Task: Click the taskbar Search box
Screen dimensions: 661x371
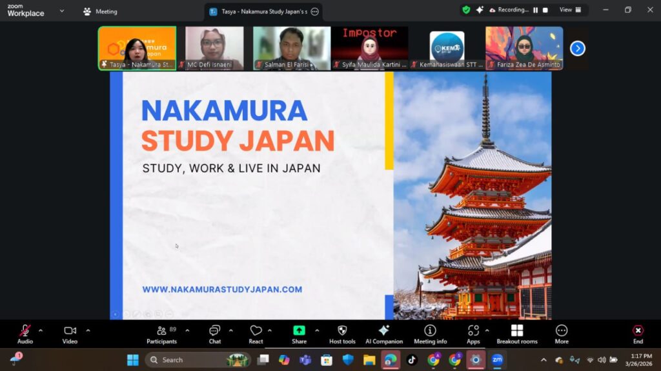Action: [198, 359]
